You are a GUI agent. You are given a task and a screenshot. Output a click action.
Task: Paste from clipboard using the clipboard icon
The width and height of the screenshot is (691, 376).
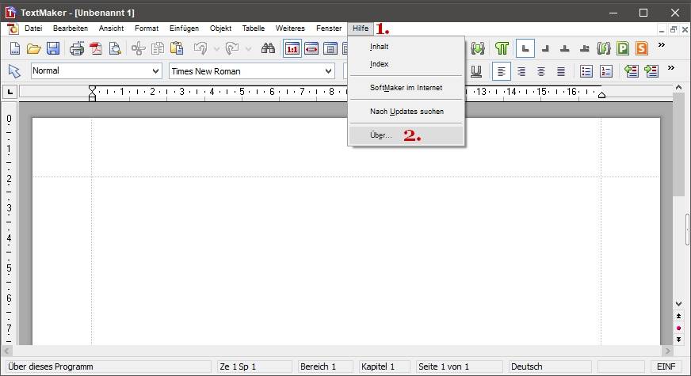pos(177,48)
